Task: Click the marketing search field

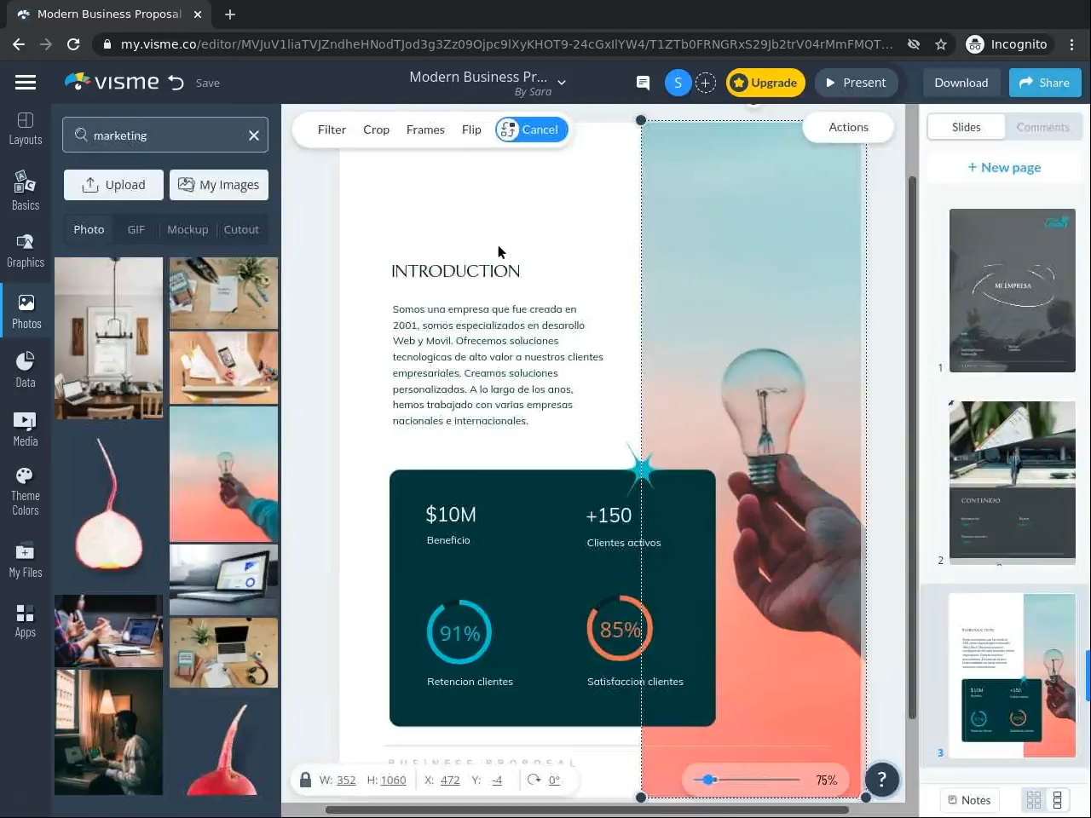Action: tap(165, 135)
